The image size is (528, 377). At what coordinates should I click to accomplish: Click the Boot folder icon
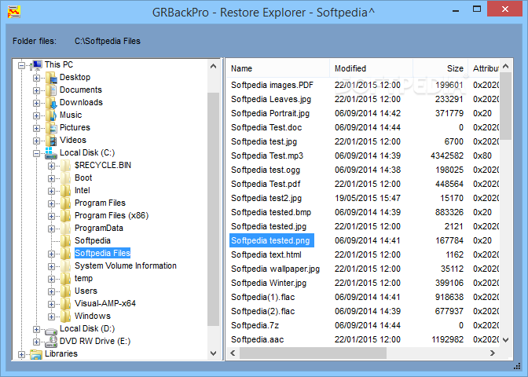(66, 178)
